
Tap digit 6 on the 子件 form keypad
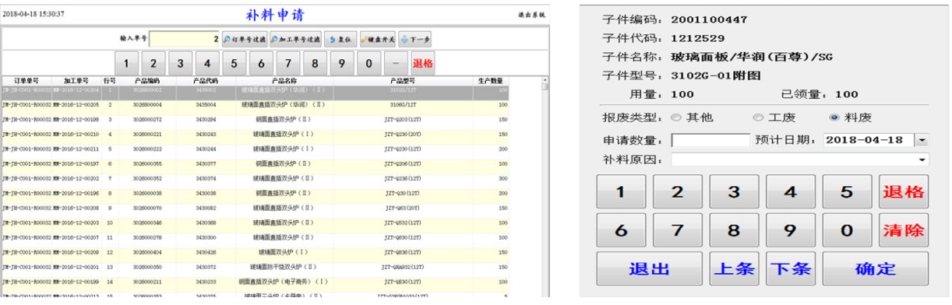click(621, 230)
